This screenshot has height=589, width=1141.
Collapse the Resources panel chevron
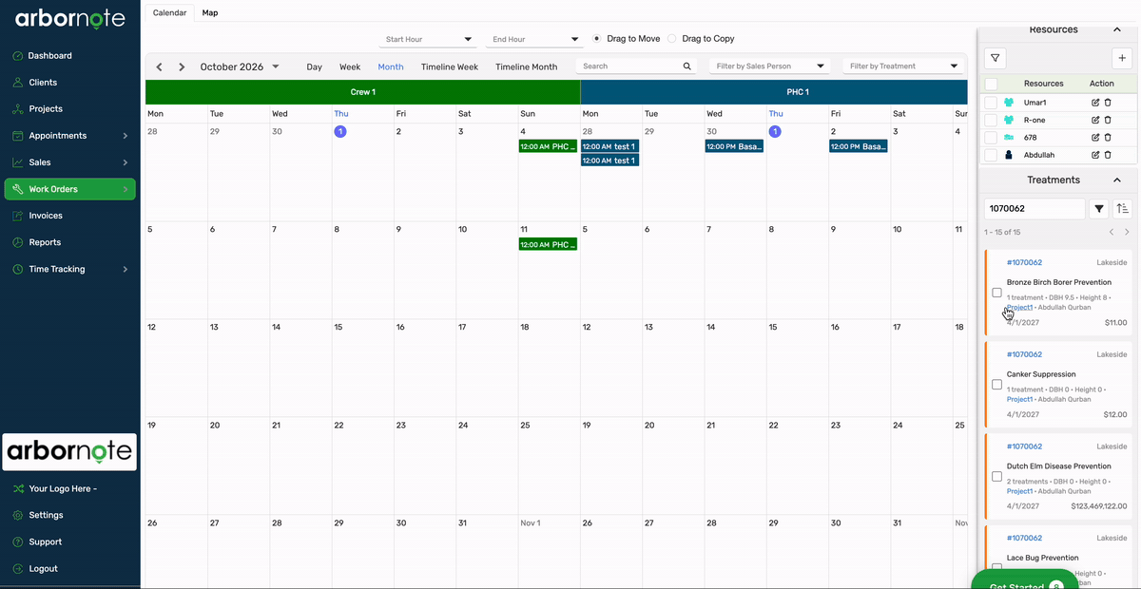pyautogui.click(x=1117, y=30)
